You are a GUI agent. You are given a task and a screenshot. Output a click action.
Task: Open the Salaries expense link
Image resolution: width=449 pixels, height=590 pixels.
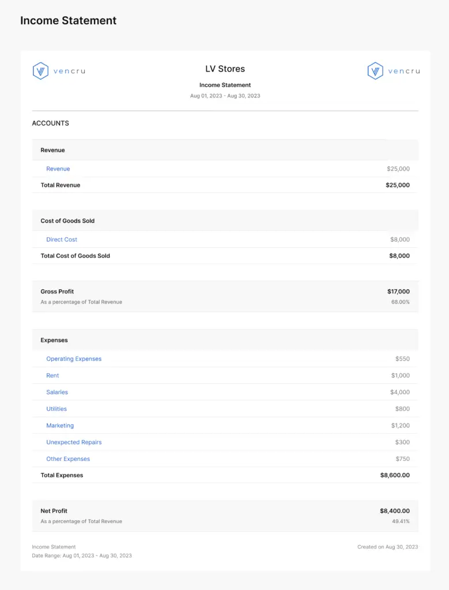point(57,392)
